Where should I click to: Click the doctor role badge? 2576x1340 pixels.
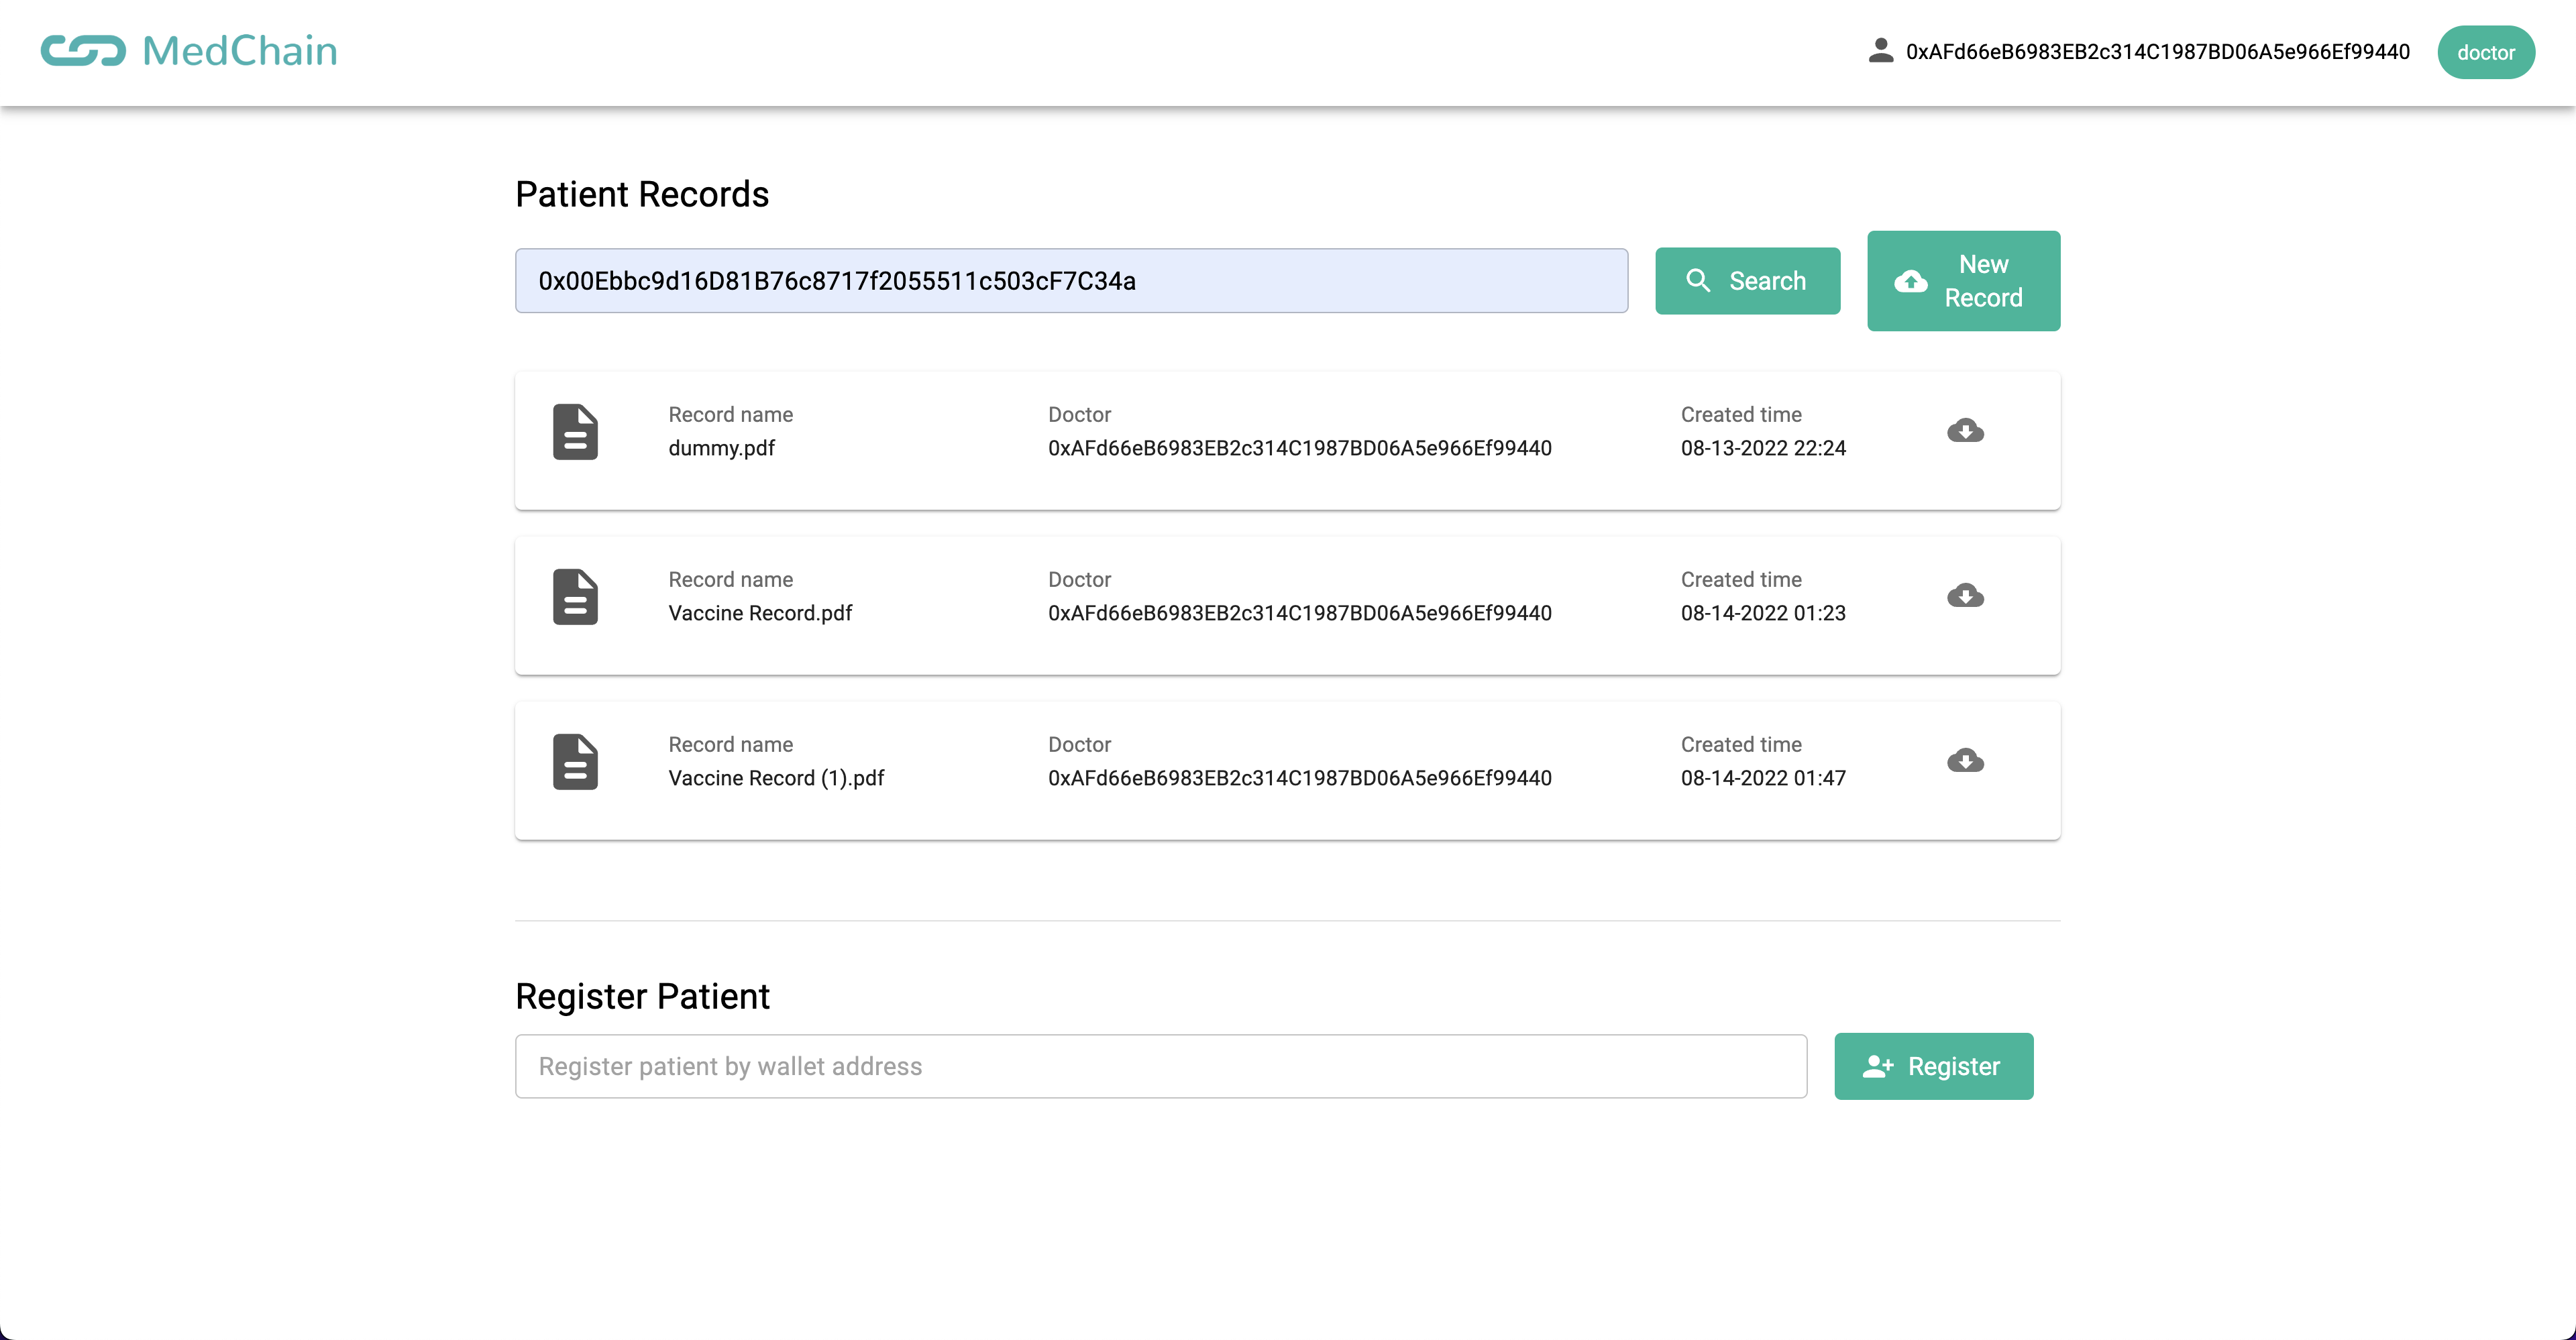(2485, 52)
